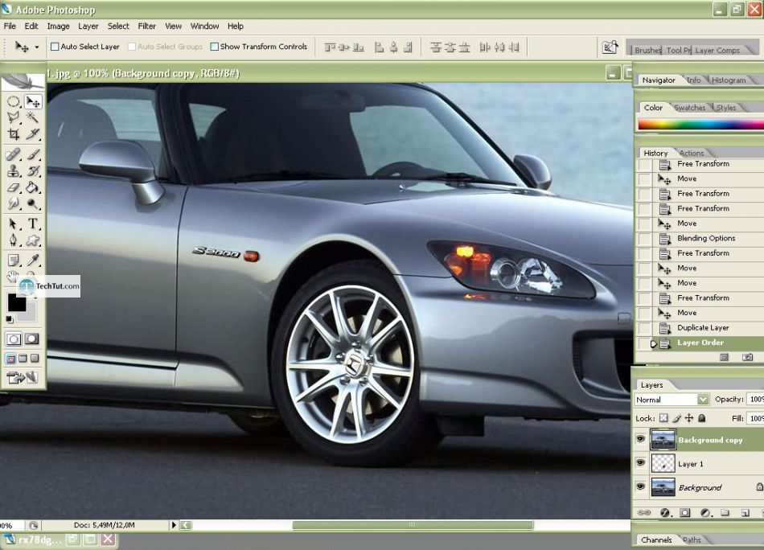Hide the Background copy layer

click(640, 439)
